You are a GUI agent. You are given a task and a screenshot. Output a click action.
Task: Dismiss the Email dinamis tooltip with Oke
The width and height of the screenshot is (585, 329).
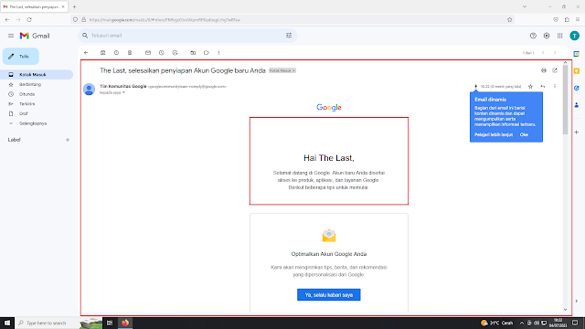524,134
